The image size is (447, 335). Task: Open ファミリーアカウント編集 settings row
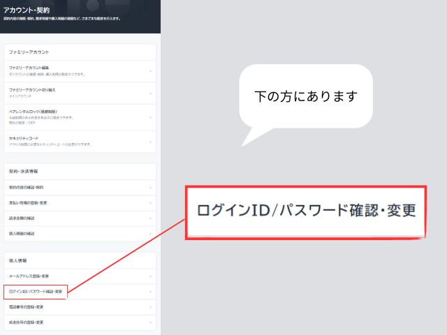[80, 71]
